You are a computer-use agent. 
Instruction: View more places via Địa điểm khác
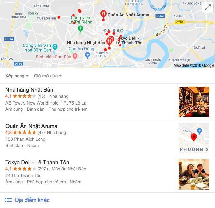(32, 200)
